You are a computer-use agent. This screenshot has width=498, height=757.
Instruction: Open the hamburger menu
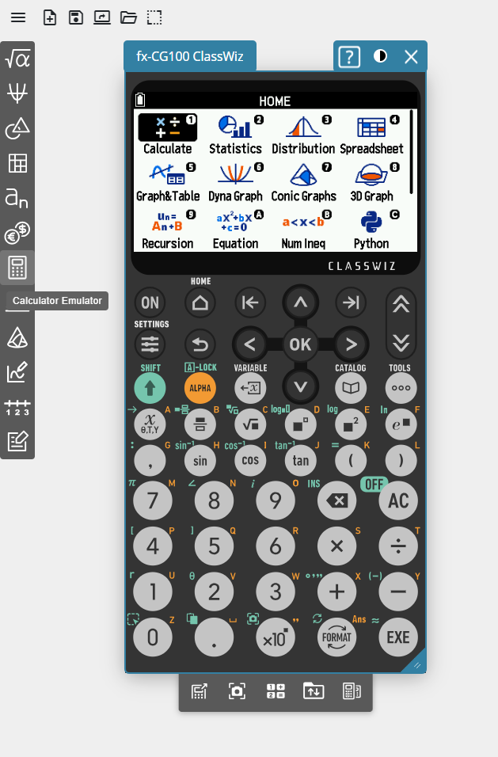[x=18, y=18]
